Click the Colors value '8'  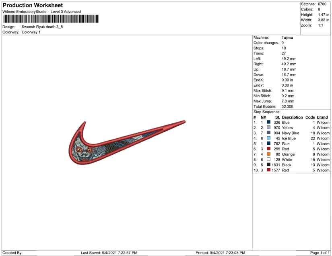[x=319, y=9]
